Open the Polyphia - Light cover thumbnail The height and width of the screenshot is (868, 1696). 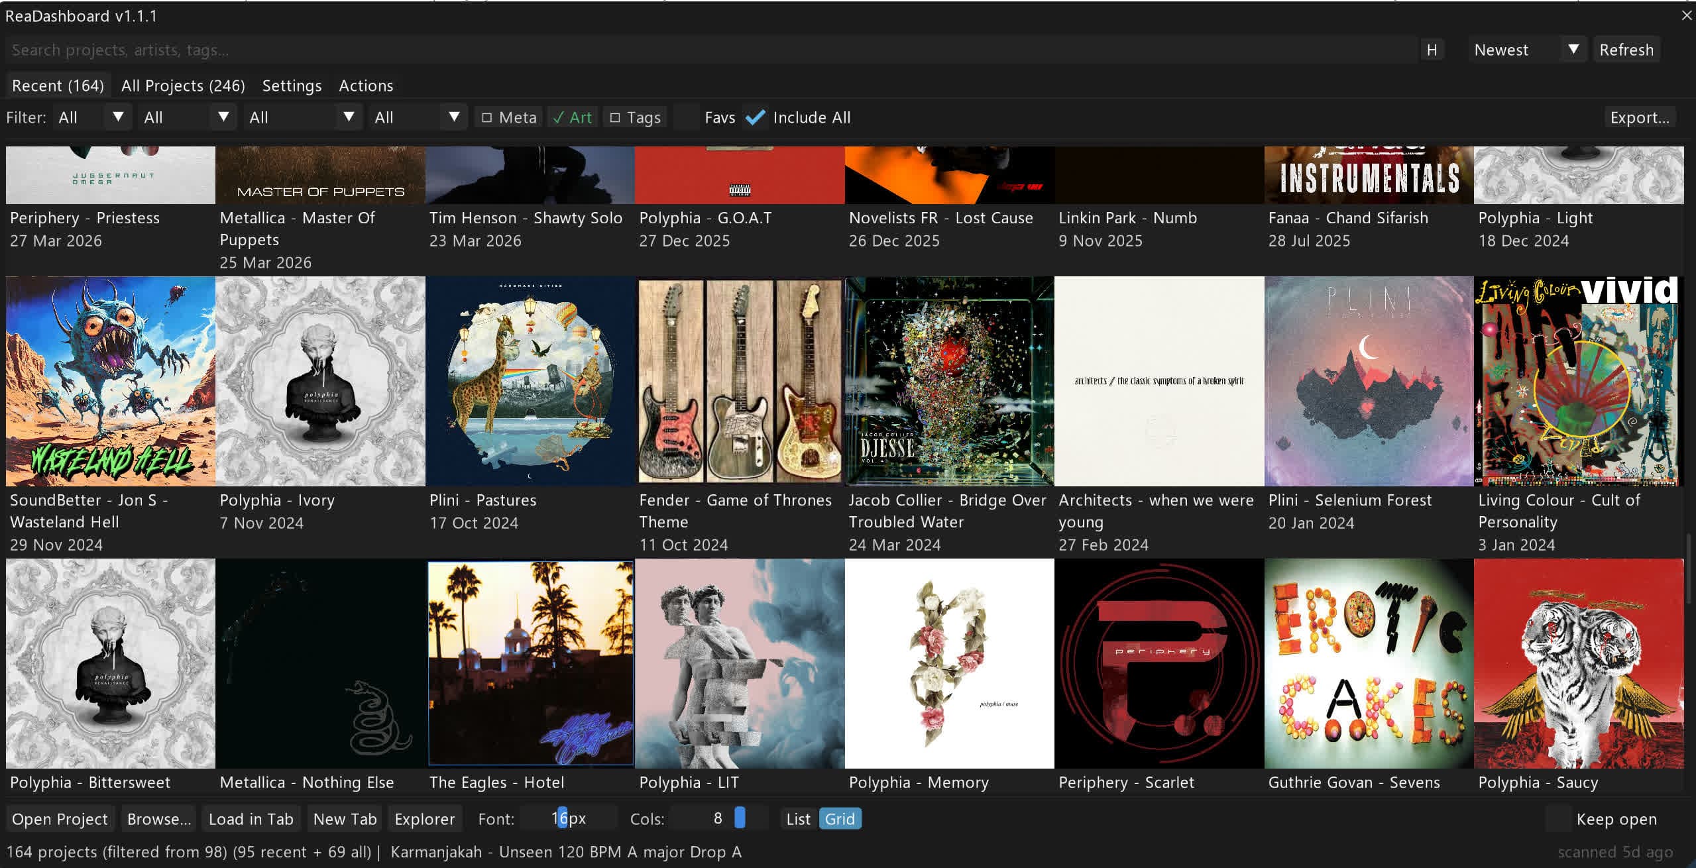(1579, 175)
